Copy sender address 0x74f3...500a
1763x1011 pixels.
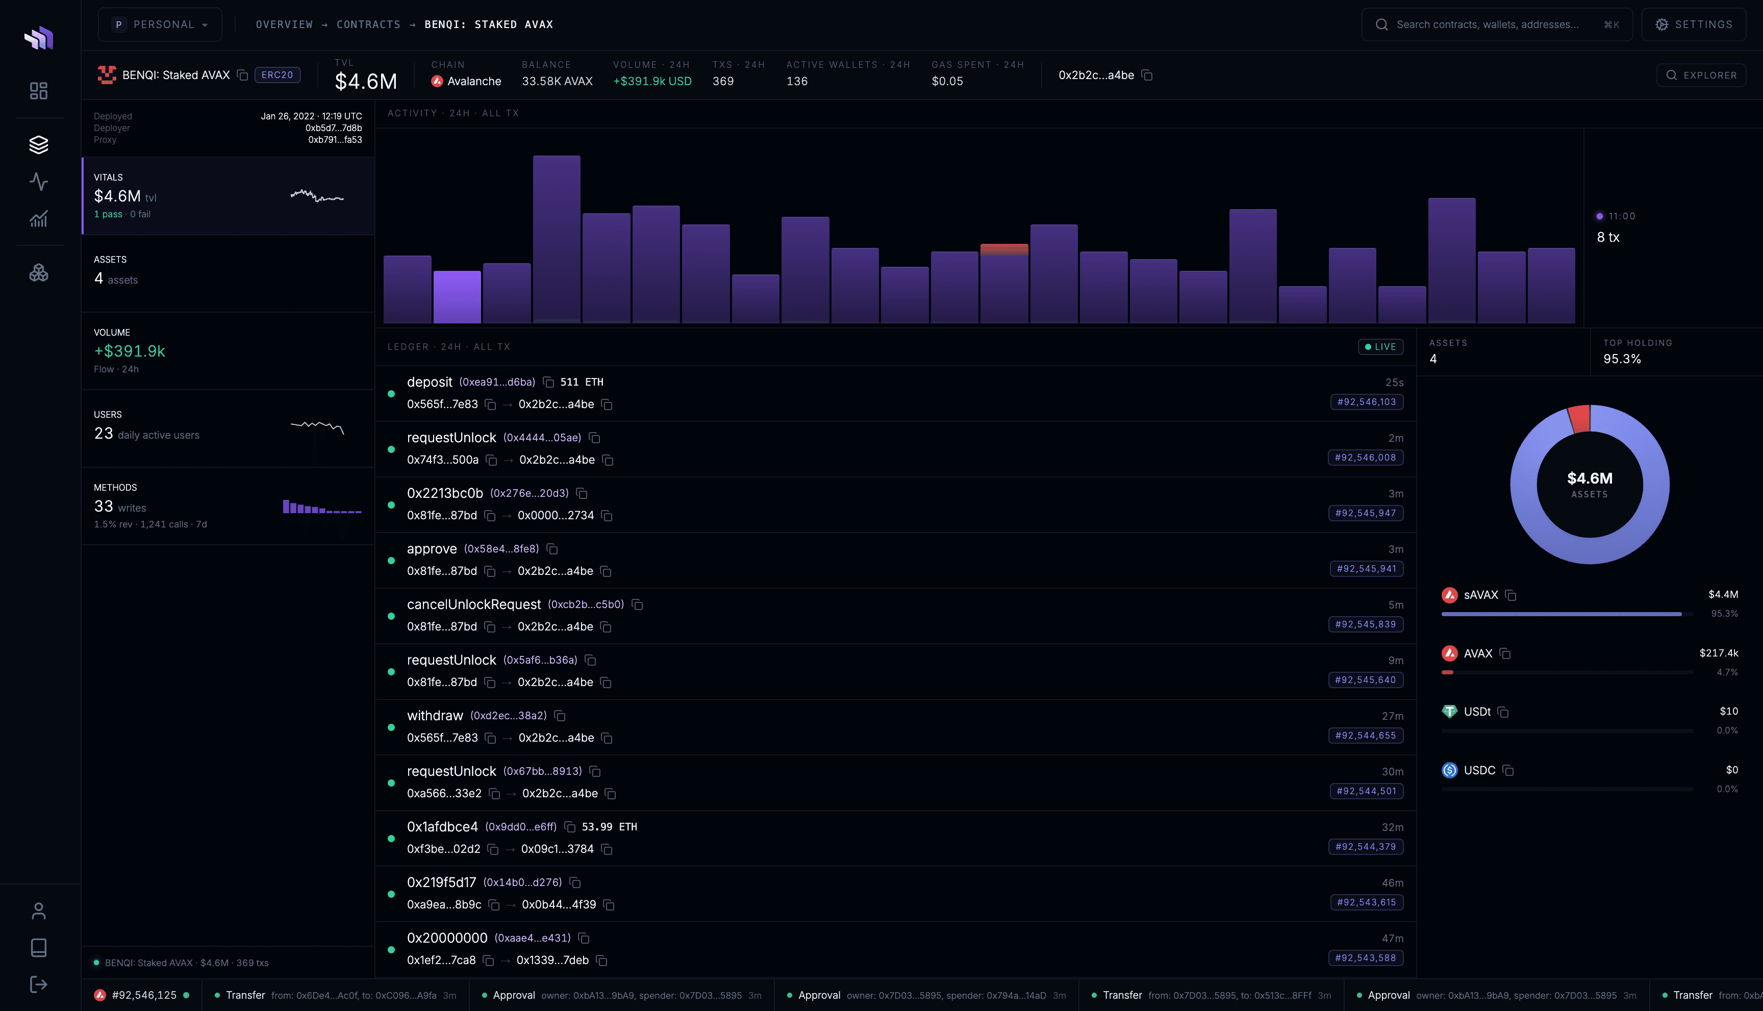click(492, 460)
